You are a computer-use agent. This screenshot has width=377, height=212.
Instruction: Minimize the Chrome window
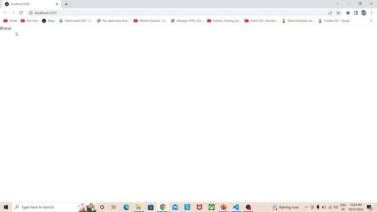point(349,4)
